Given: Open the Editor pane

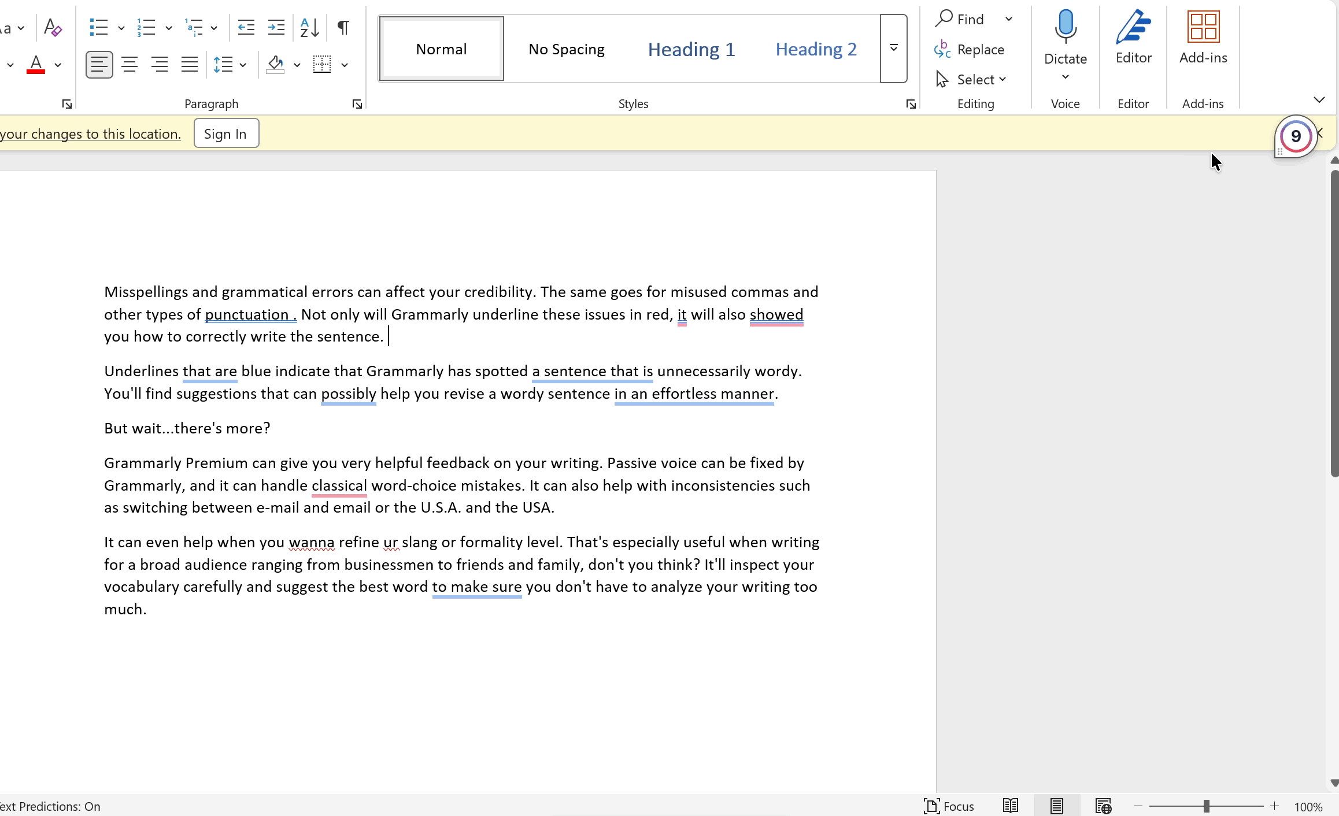Looking at the screenshot, I should [1133, 37].
